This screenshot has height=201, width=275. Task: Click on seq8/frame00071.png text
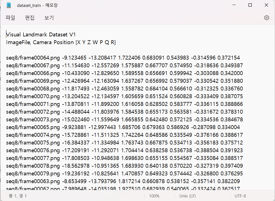33,104
